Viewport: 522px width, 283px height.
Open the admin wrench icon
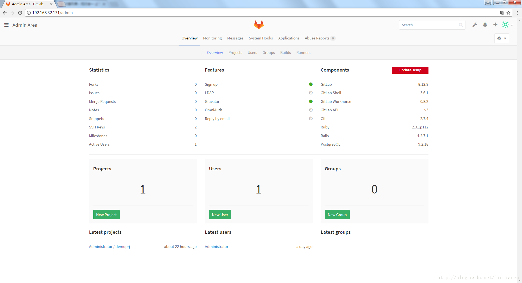click(475, 25)
